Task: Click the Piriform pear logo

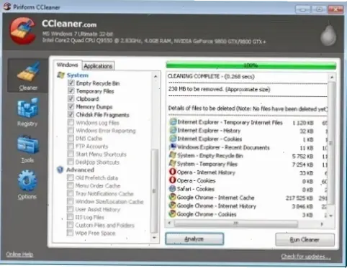Action: pyautogui.click(x=328, y=34)
